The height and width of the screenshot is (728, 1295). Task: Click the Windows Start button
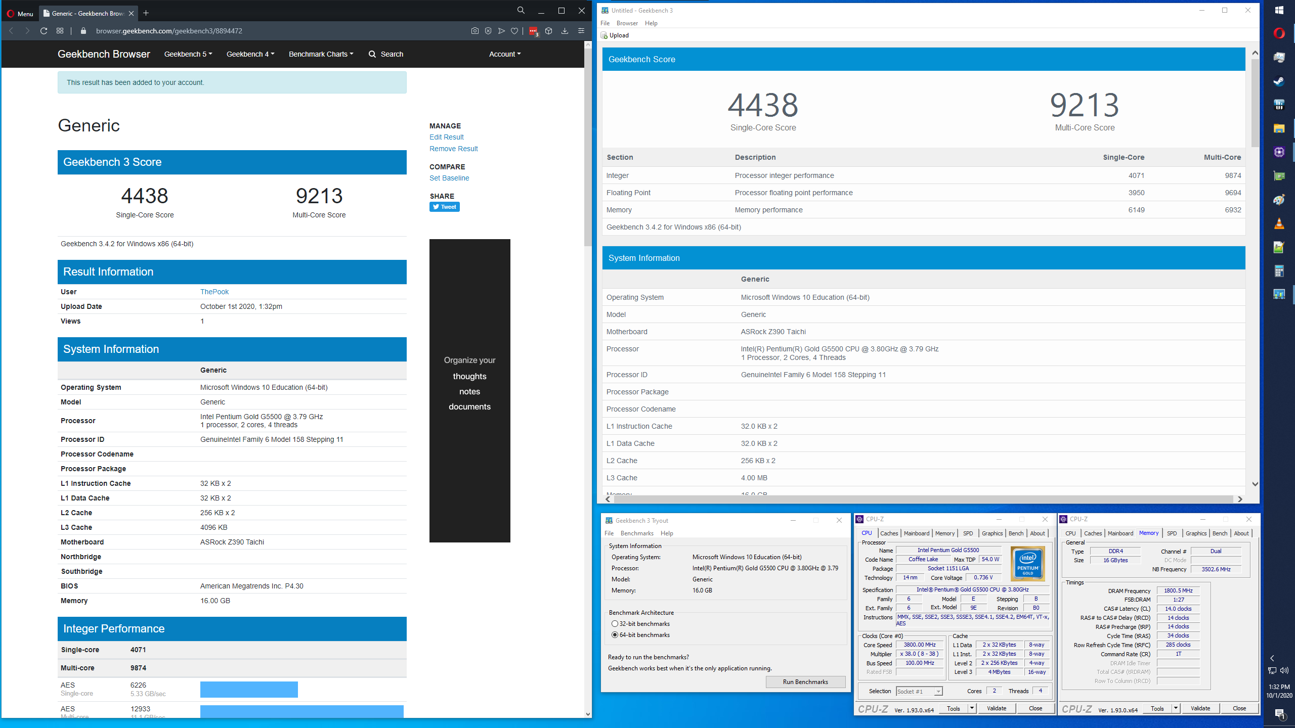pos(1279,10)
